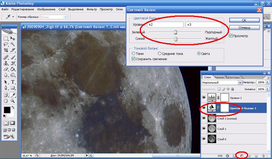Select the Hand tool
Viewport: 272px width, 159px height.
click(6, 101)
